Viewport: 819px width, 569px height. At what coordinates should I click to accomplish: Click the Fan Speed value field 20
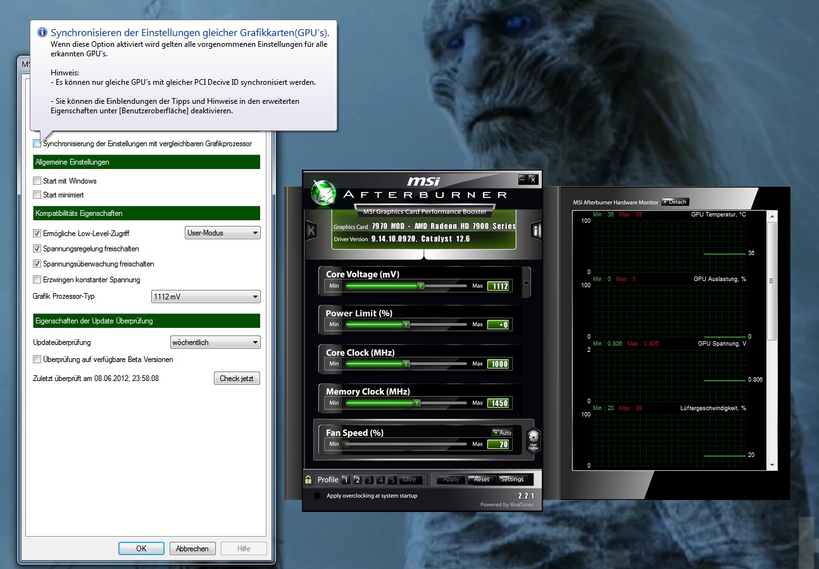[498, 444]
